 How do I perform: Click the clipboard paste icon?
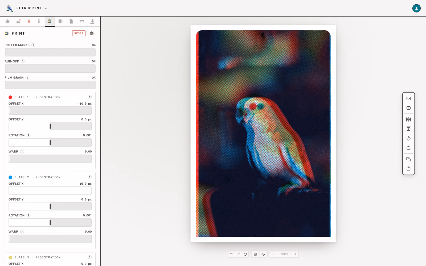tap(408, 169)
